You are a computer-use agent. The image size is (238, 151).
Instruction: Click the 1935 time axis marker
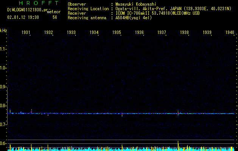click(x=117, y=32)
